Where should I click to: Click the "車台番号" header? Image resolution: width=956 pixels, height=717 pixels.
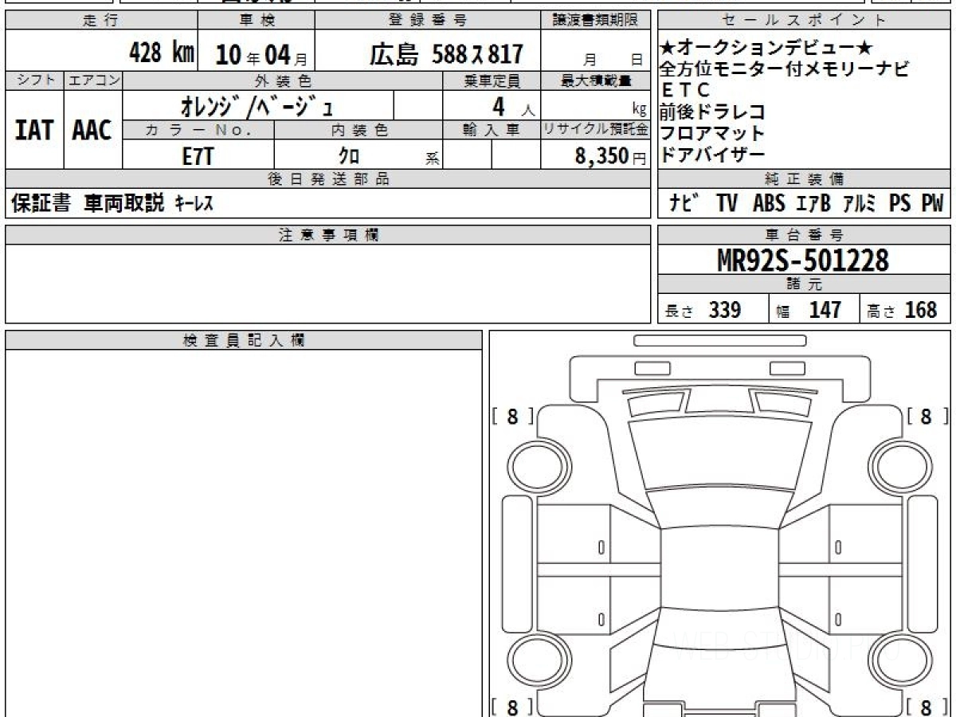point(805,235)
